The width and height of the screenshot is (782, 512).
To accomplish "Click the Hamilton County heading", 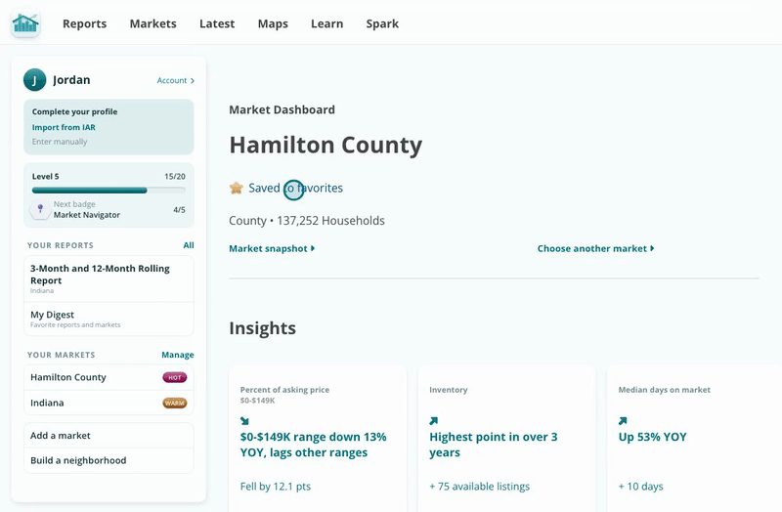I will pyautogui.click(x=326, y=145).
